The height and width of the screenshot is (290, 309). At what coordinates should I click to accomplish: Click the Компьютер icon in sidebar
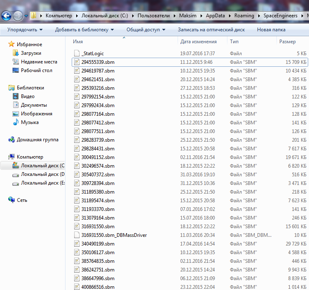(x=12, y=157)
